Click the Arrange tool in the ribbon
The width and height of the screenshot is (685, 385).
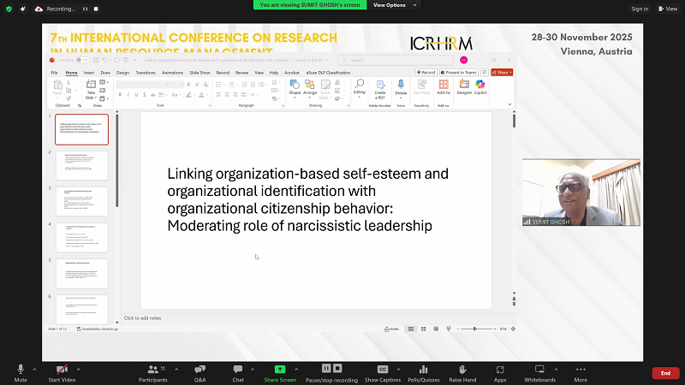click(310, 87)
